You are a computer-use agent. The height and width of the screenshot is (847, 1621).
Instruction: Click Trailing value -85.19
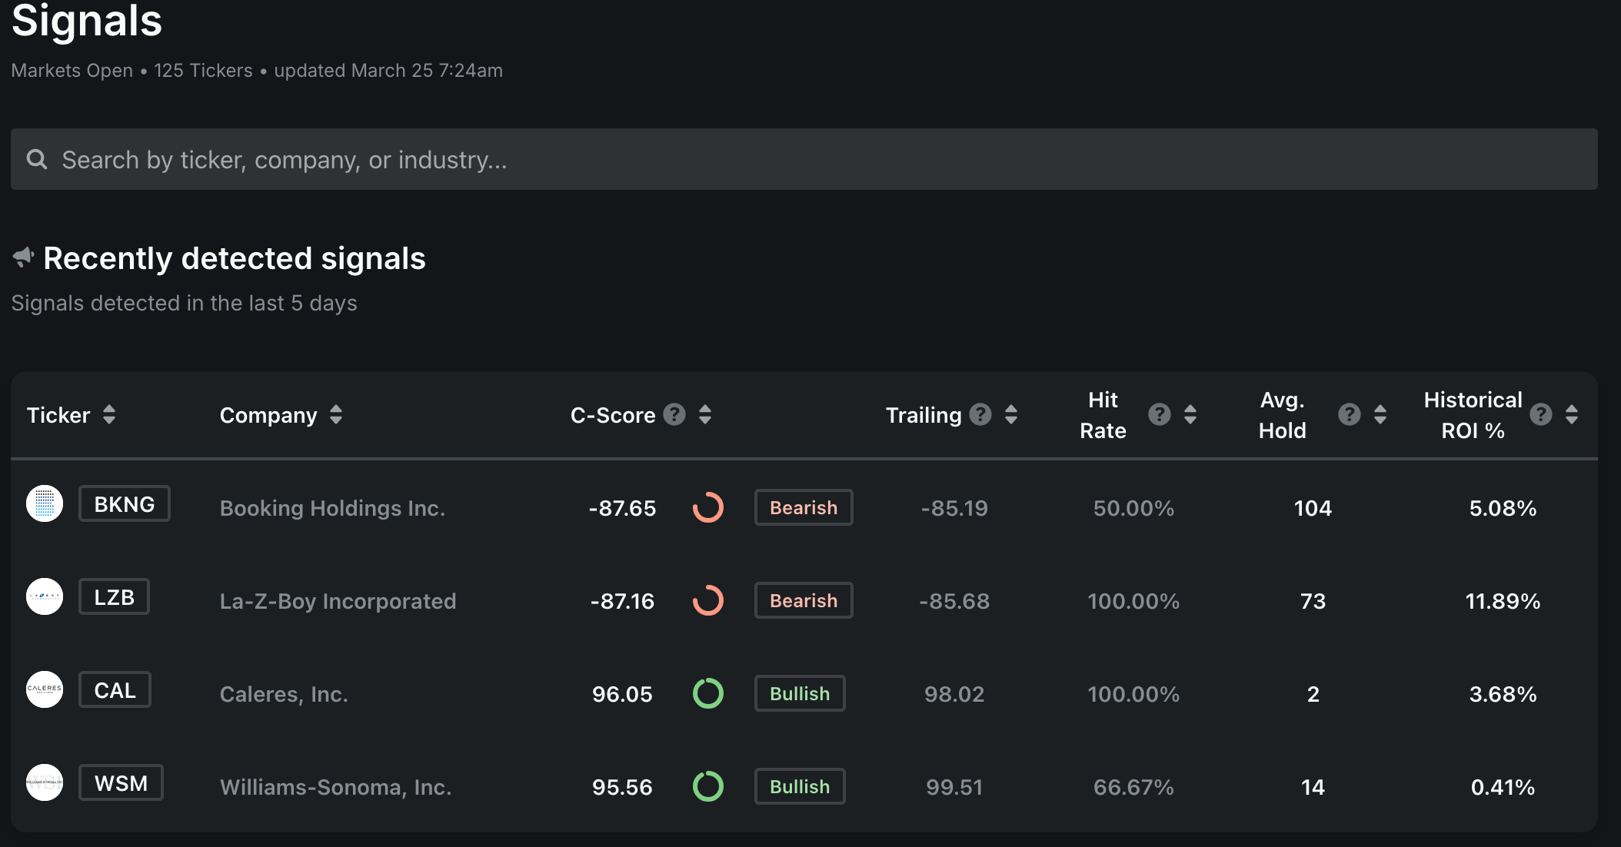[954, 508]
